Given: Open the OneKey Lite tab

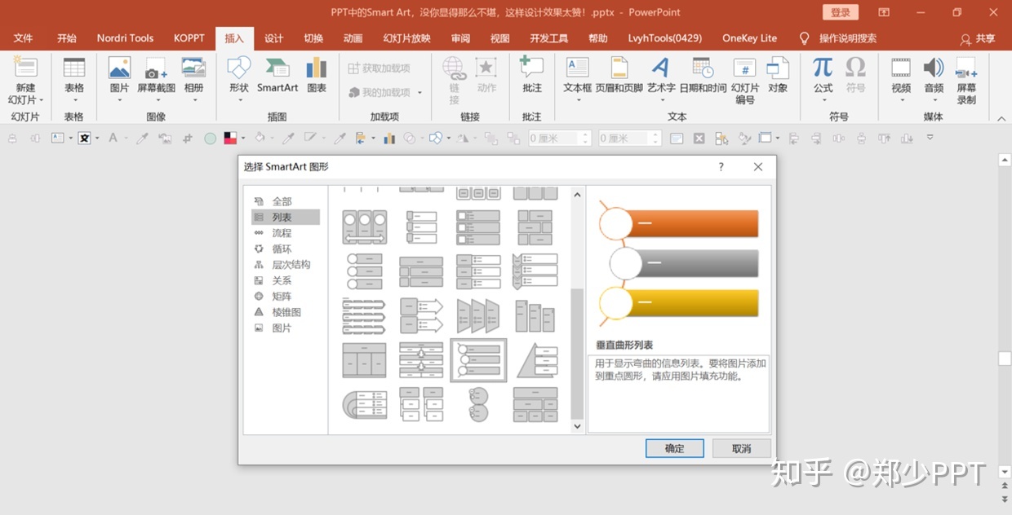Looking at the screenshot, I should click(x=749, y=38).
